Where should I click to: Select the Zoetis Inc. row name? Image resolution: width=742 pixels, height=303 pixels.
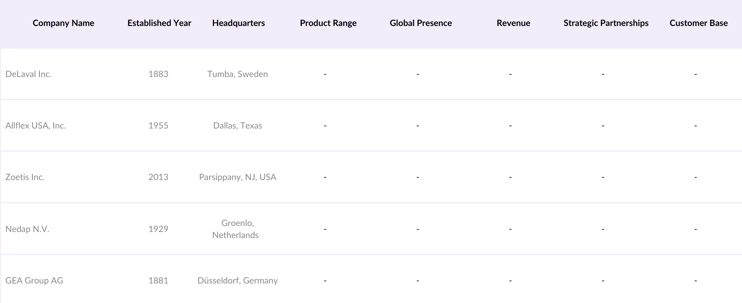point(25,177)
